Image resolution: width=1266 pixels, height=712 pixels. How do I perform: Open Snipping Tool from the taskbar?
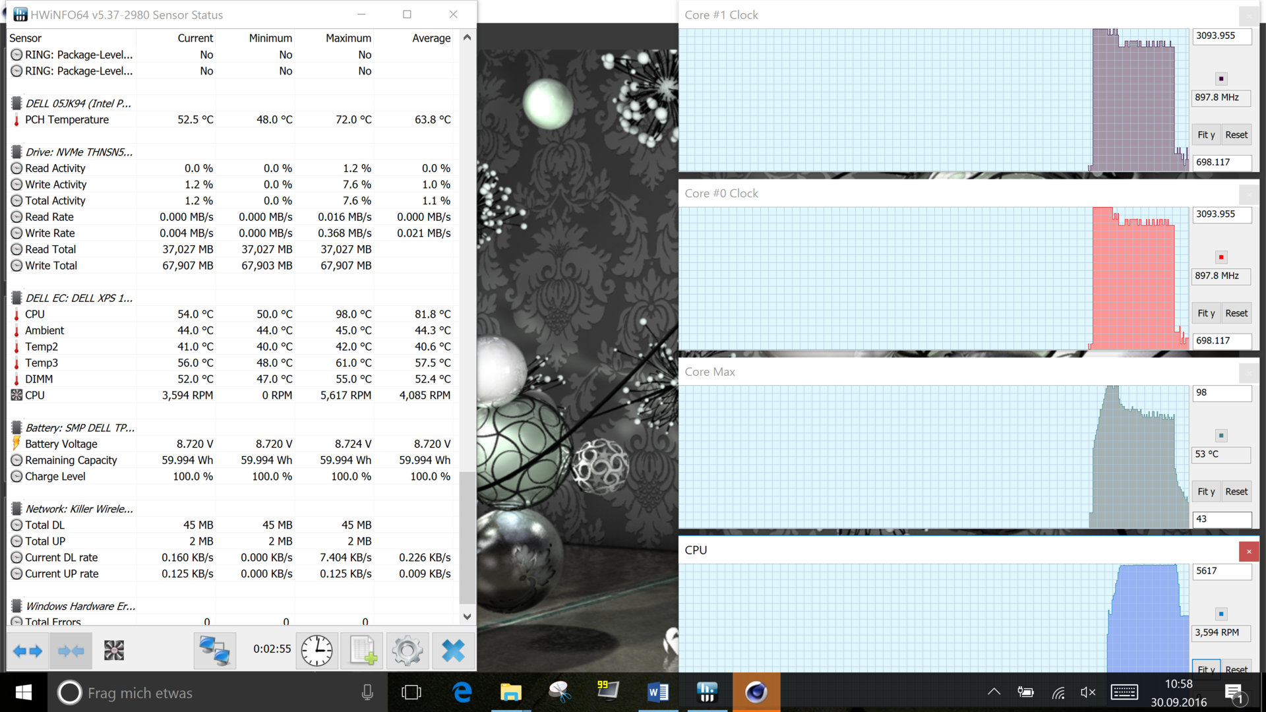pyautogui.click(x=560, y=692)
